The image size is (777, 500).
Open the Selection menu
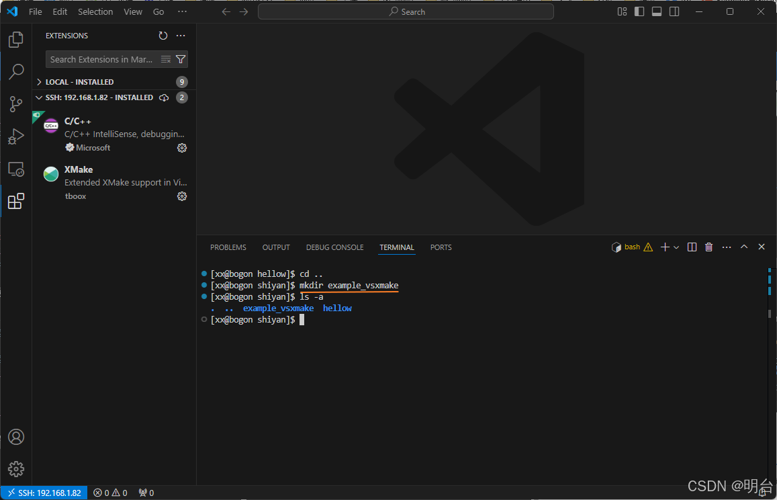(x=95, y=11)
